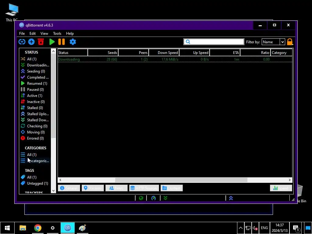This screenshot has height=234, width=312.
Task: Filter by Paused (0) status
Action: coord(35,90)
